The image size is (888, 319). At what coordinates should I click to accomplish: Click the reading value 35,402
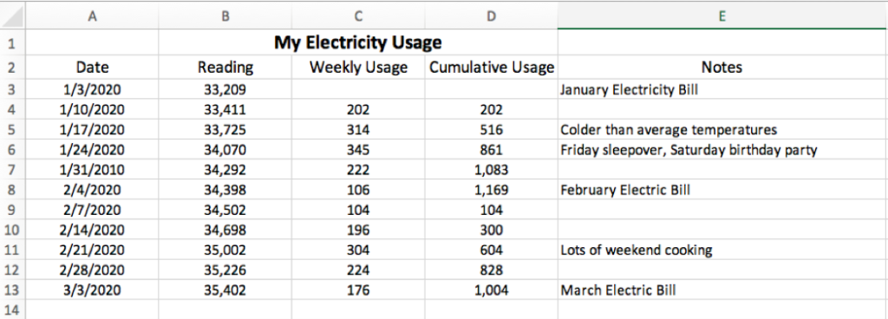click(225, 290)
